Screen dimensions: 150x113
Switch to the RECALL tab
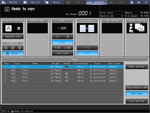tap(54, 2)
